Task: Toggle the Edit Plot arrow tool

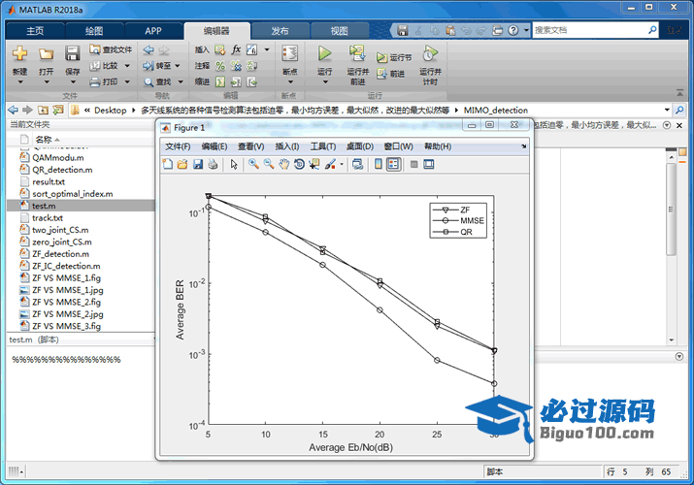Action: [x=234, y=165]
